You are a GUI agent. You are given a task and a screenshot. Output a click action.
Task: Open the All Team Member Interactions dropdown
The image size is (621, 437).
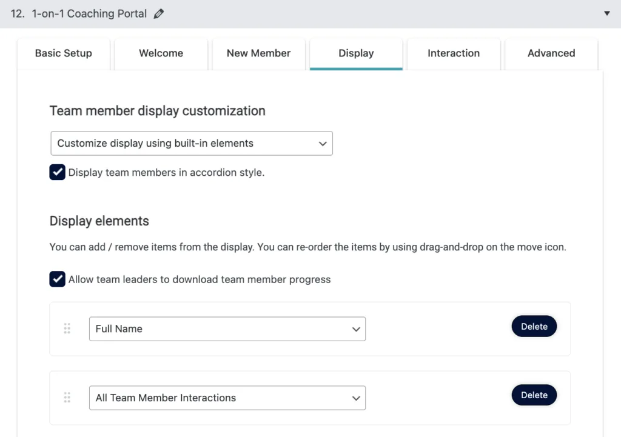pos(227,398)
